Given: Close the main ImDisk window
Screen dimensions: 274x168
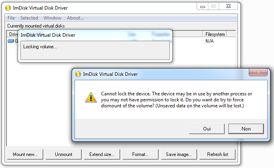Looking at the screenshot, I should click(228, 6).
